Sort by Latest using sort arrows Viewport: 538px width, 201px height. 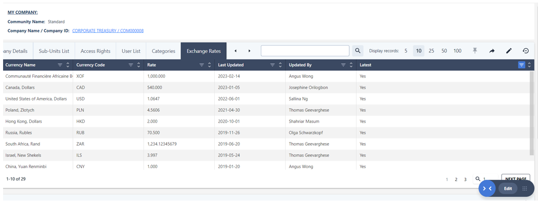pos(529,65)
